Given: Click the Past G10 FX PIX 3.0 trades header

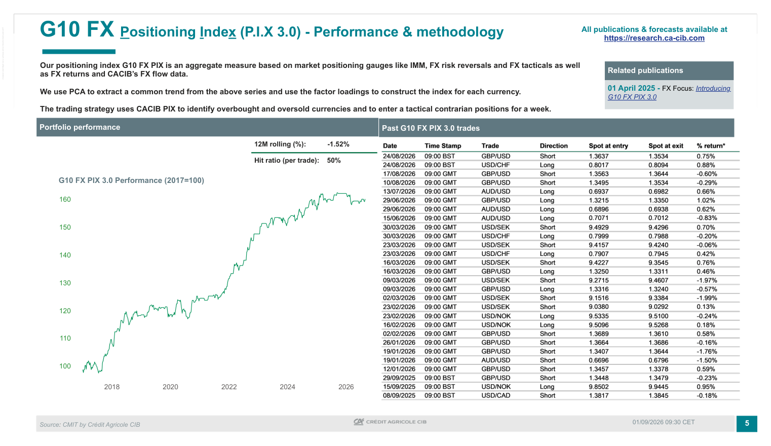Looking at the screenshot, I should (x=556, y=128).
